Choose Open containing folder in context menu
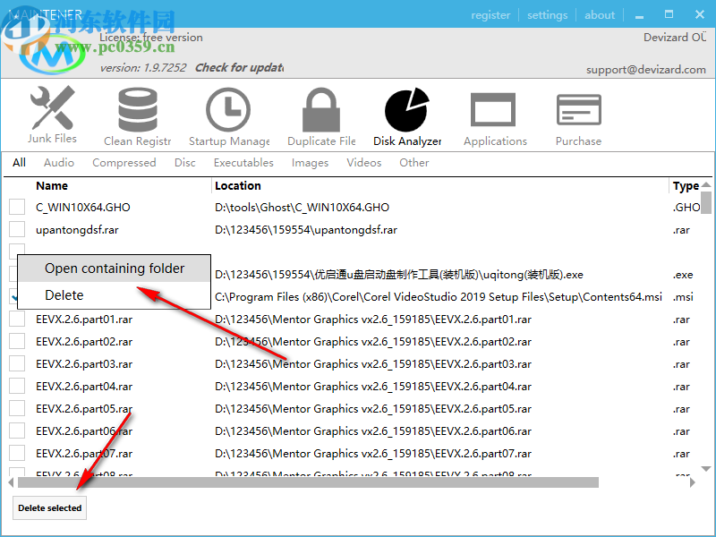The width and height of the screenshot is (716, 537). [x=115, y=268]
